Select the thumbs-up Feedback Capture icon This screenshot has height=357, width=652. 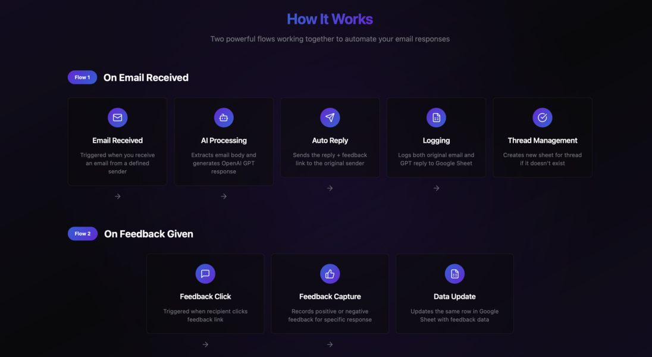pos(330,274)
